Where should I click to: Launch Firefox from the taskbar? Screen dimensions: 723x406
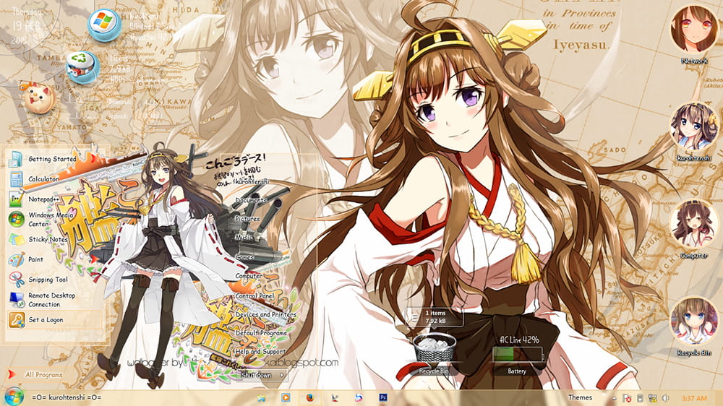coord(310,397)
